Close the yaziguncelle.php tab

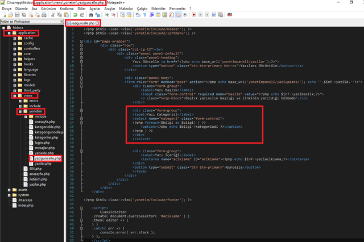(x=97, y=23)
